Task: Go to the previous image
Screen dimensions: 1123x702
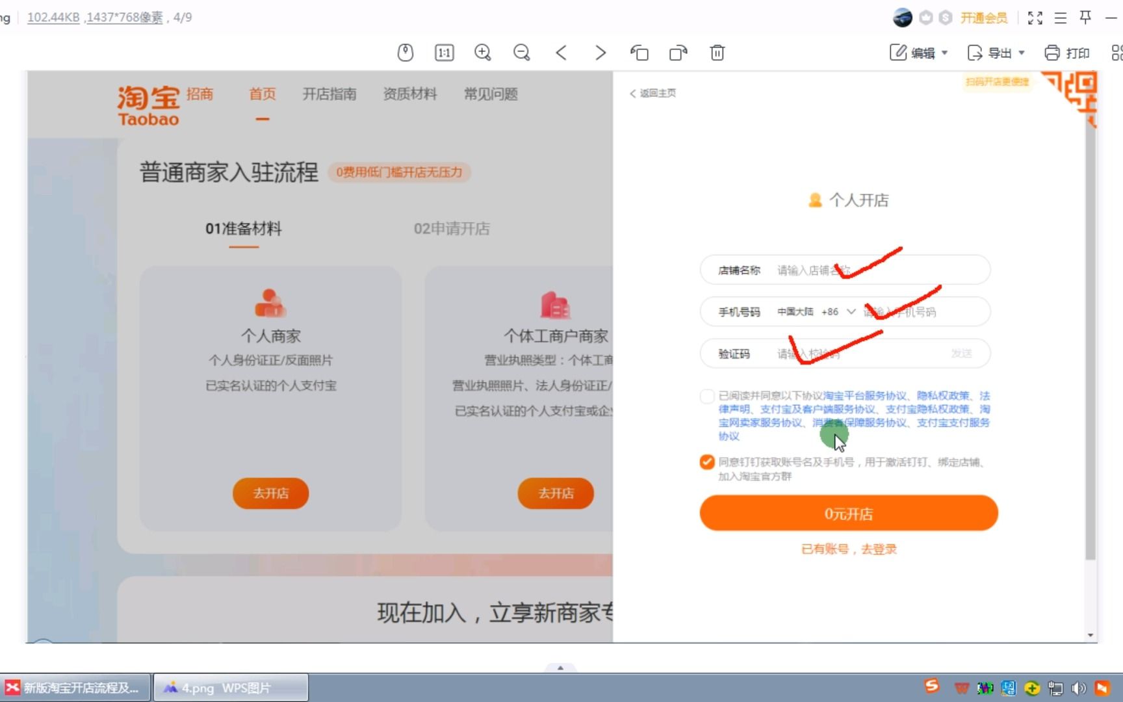Action: [x=561, y=53]
